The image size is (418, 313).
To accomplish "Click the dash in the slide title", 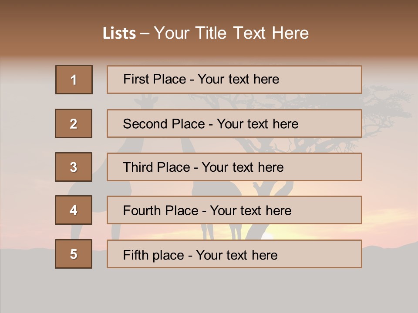I will pos(145,33).
